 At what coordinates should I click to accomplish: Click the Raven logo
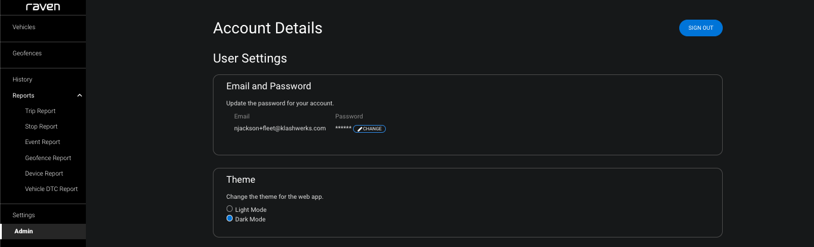43,7
